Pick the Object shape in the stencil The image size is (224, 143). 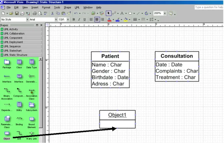[7, 136]
